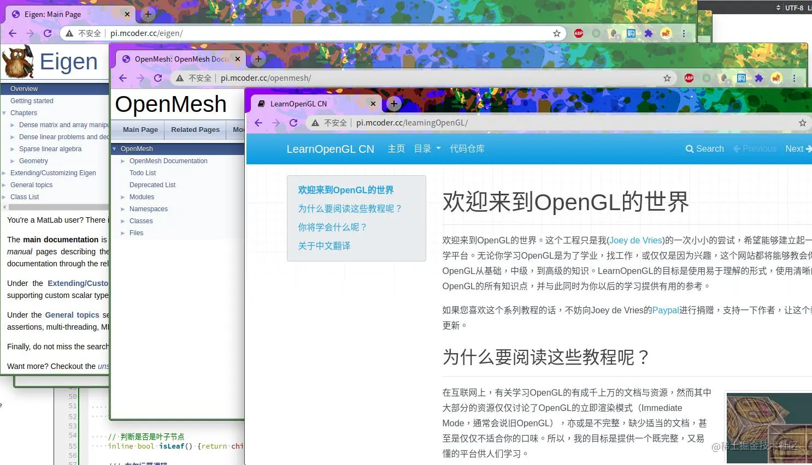Go to the Next page in LearnOpenGL
This screenshot has height=465, width=812.
[798, 148]
